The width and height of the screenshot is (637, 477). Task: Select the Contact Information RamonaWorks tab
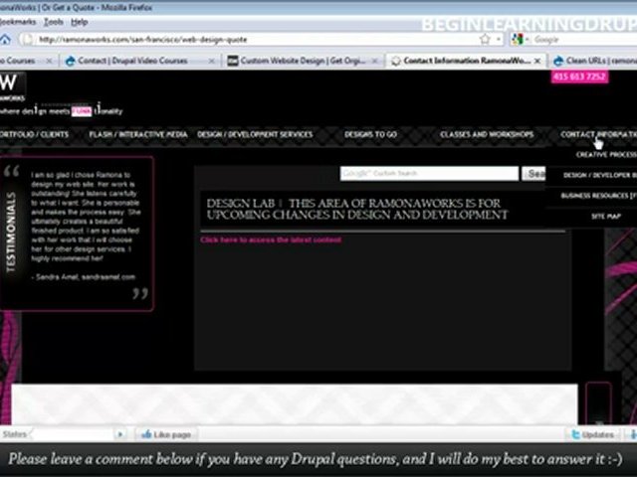tap(466, 61)
